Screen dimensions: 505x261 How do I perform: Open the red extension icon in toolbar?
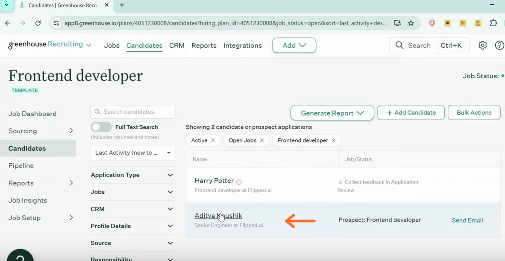[x=432, y=23]
